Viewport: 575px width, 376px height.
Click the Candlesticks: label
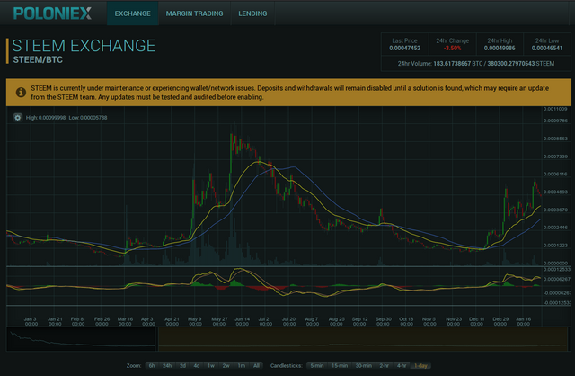click(286, 366)
